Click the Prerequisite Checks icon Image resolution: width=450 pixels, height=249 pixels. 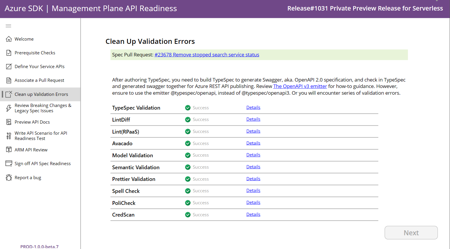8,53
